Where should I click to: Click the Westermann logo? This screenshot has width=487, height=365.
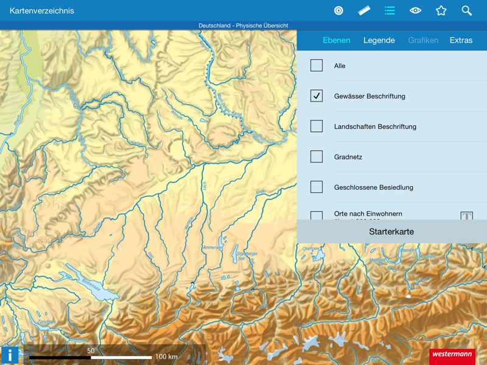click(x=452, y=355)
